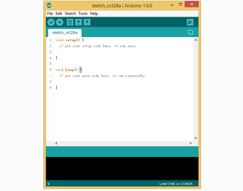
Task: Open a sketch with the up-arrow icon
Action: click(78, 22)
